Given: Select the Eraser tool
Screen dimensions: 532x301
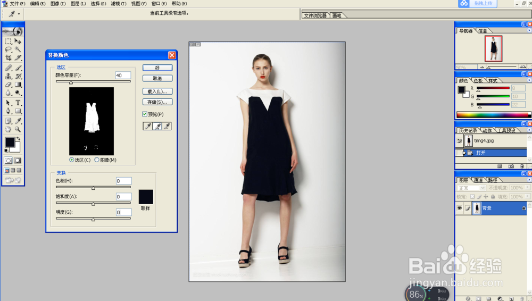Looking at the screenshot, I should coord(9,85).
